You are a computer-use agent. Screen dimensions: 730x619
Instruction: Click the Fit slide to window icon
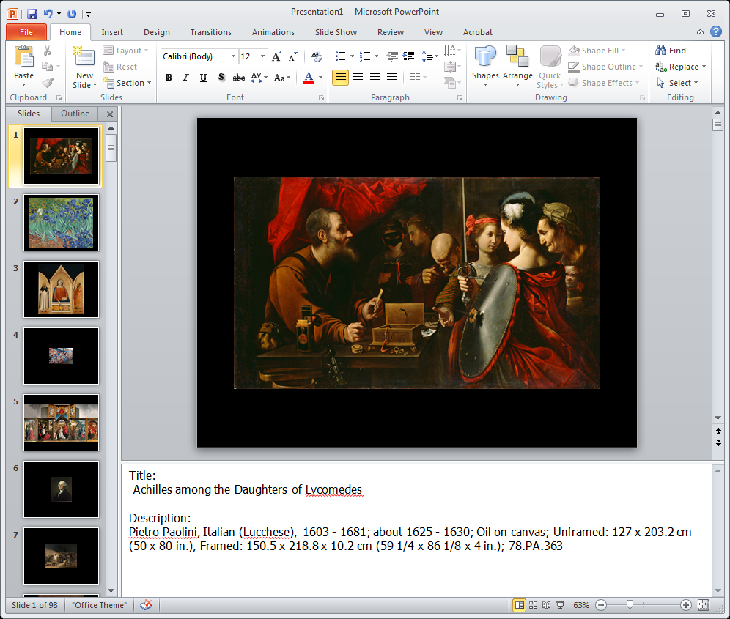click(704, 605)
